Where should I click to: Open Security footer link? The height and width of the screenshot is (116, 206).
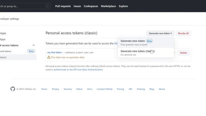coord(68,89)
